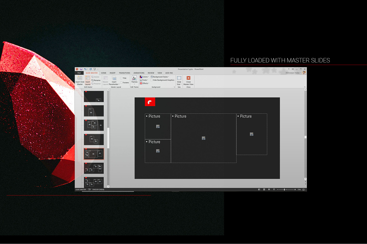Click the zoom out minus button
367x244 pixels.
278,190
